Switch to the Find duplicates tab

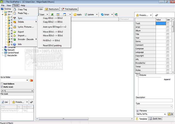(x=69, y=9)
